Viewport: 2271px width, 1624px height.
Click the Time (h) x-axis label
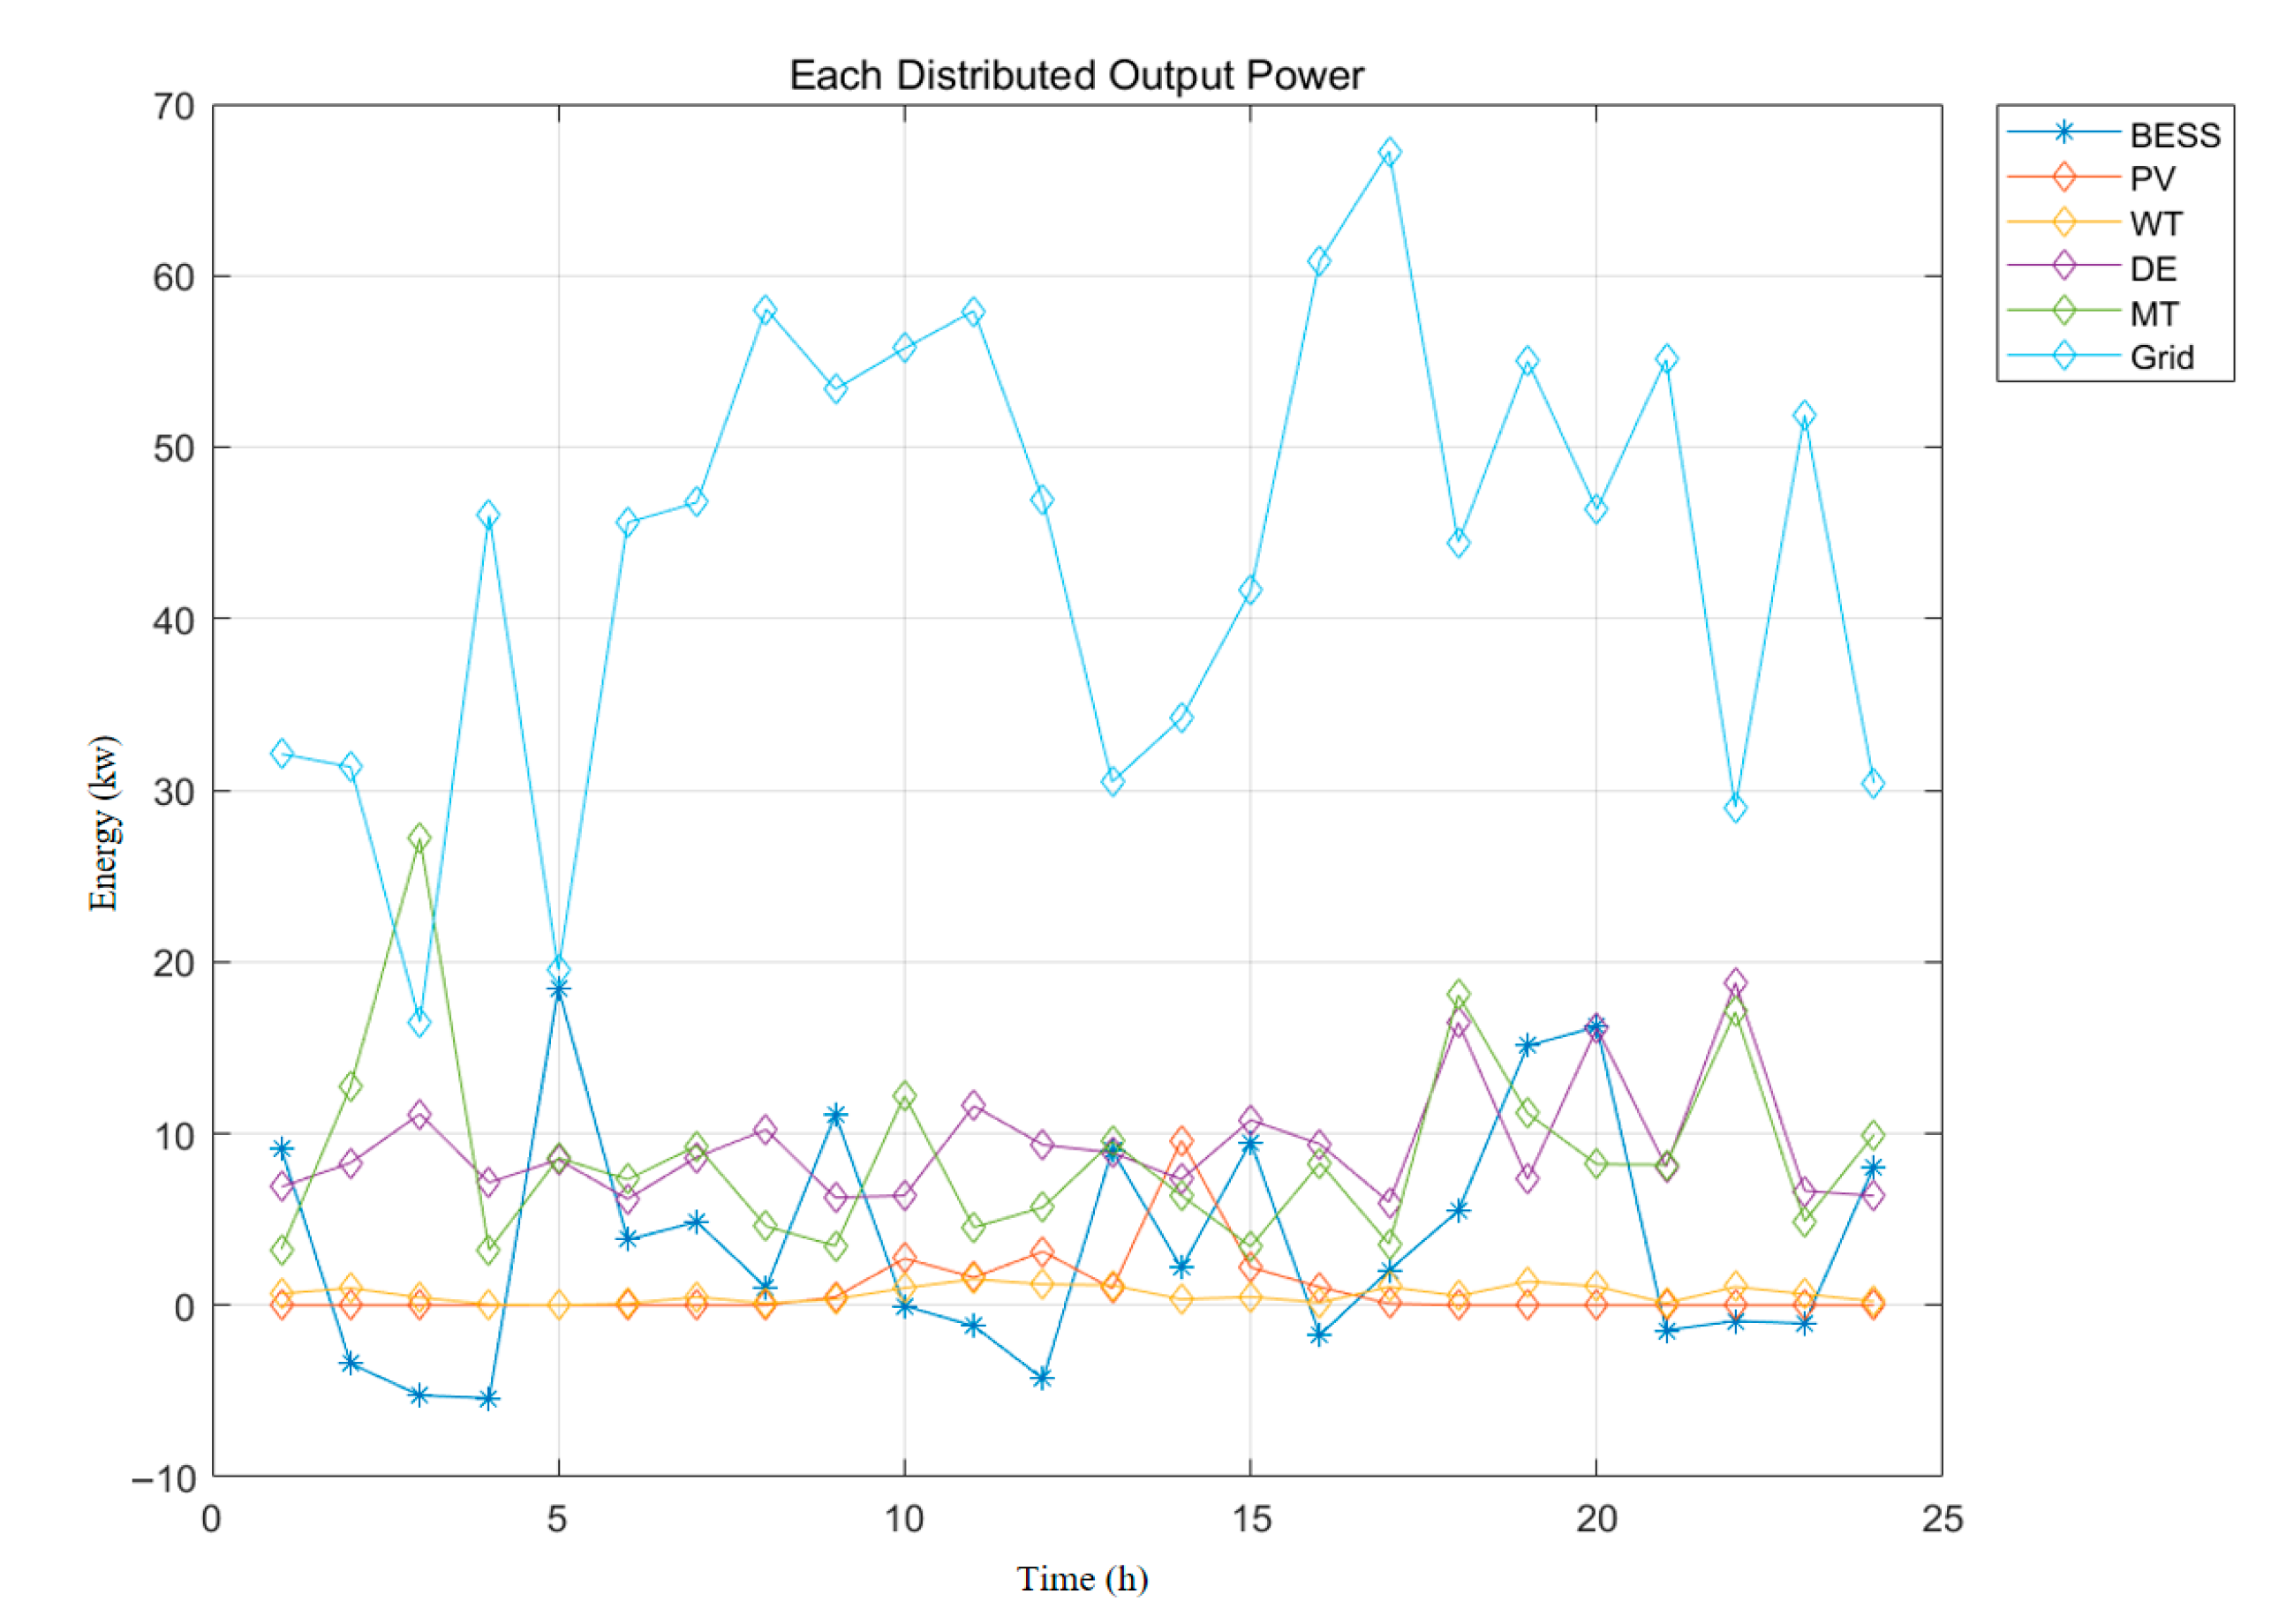1082,1579
